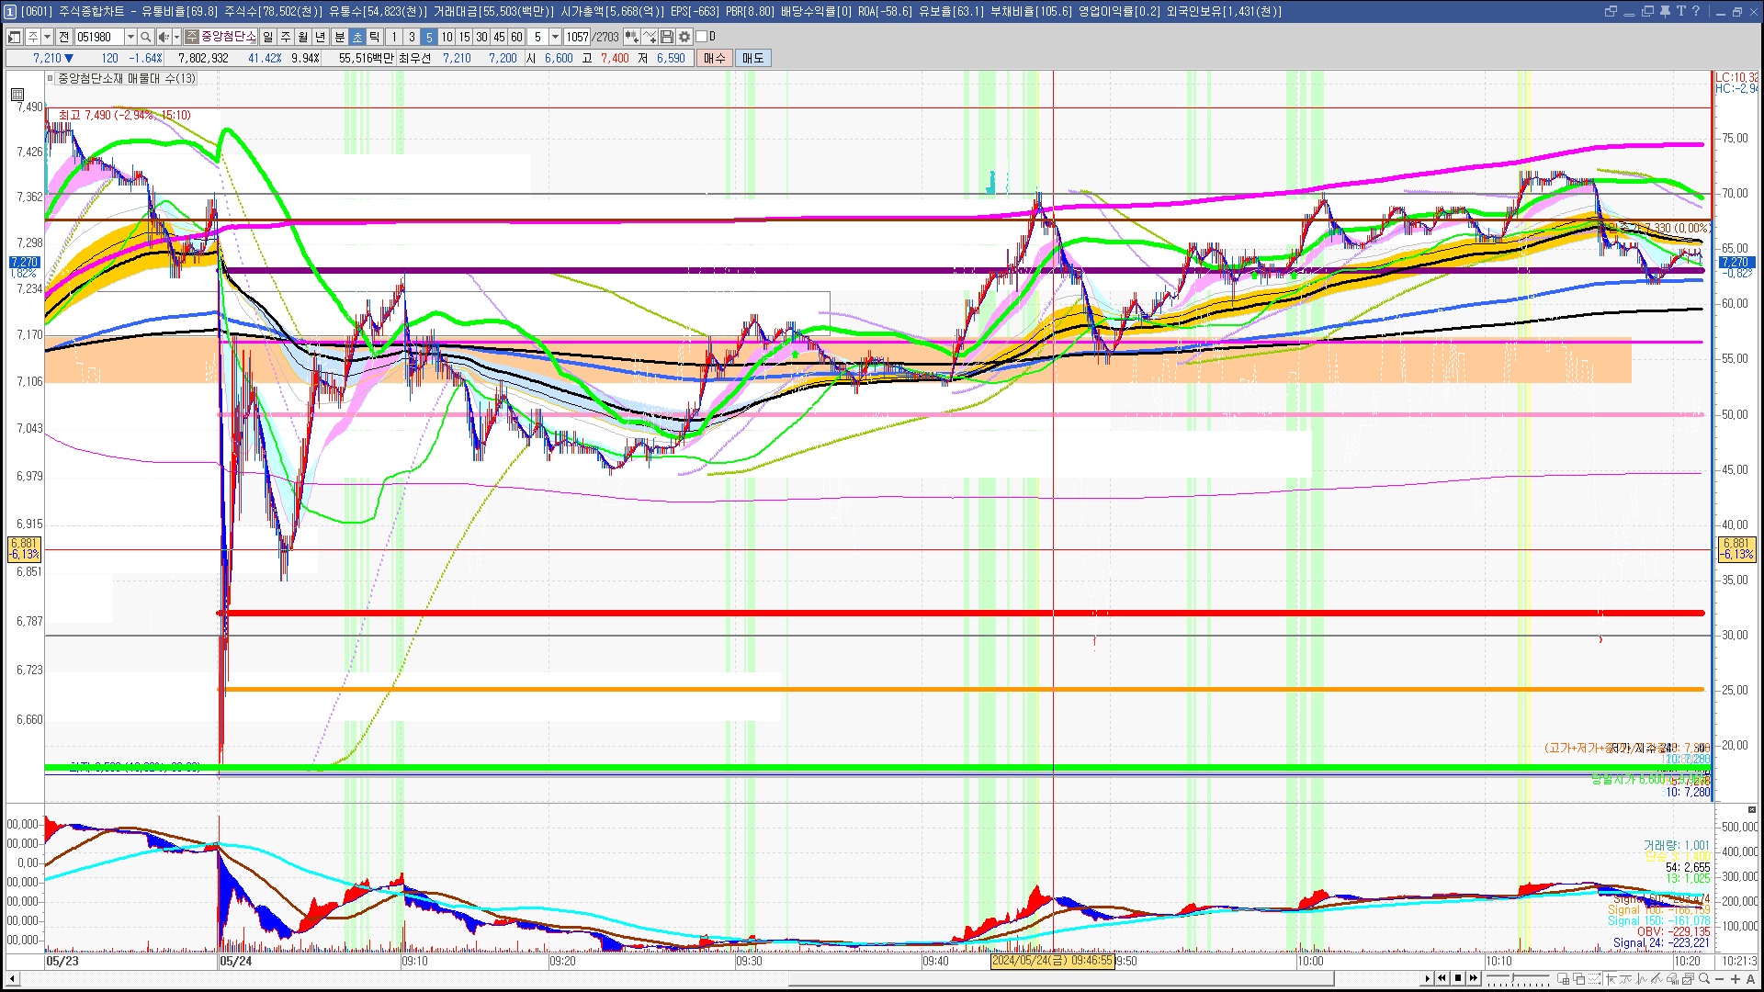Click the bottom magnifier zoom icon
Image resolution: width=1764 pixels, height=992 pixels.
tap(1705, 979)
